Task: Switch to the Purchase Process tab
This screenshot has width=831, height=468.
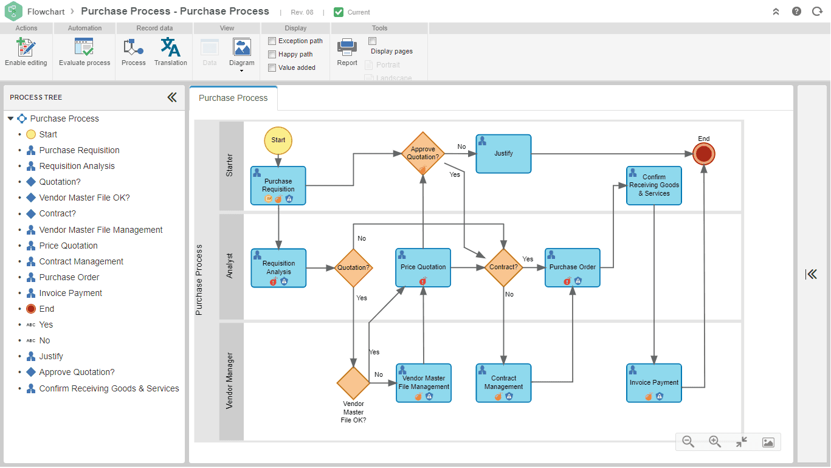Action: pos(233,97)
